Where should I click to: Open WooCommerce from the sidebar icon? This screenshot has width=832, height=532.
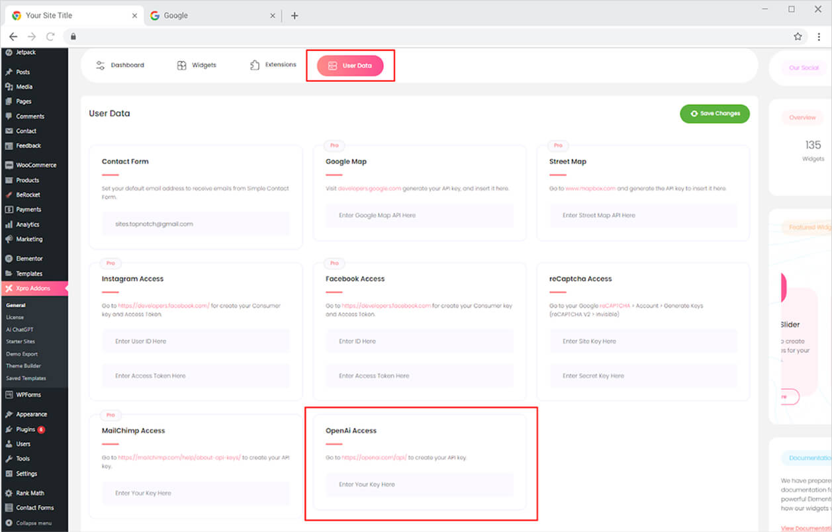[x=9, y=165]
